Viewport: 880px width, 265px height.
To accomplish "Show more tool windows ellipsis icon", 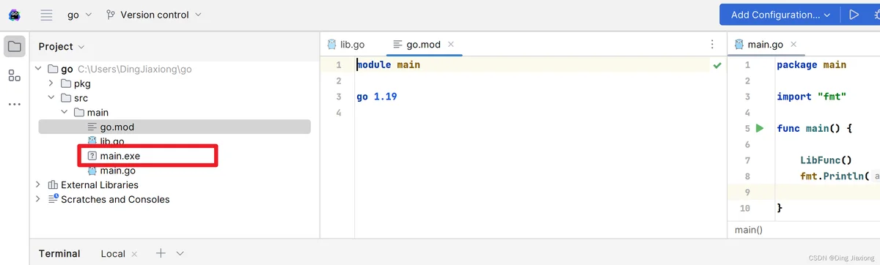I will 14,104.
